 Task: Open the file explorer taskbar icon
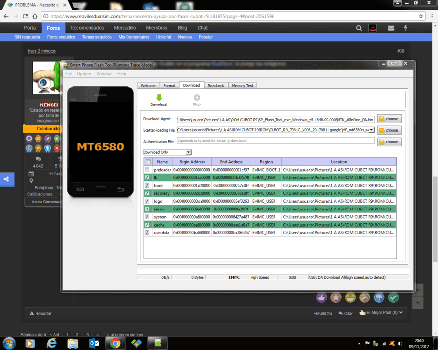click(x=73, y=343)
